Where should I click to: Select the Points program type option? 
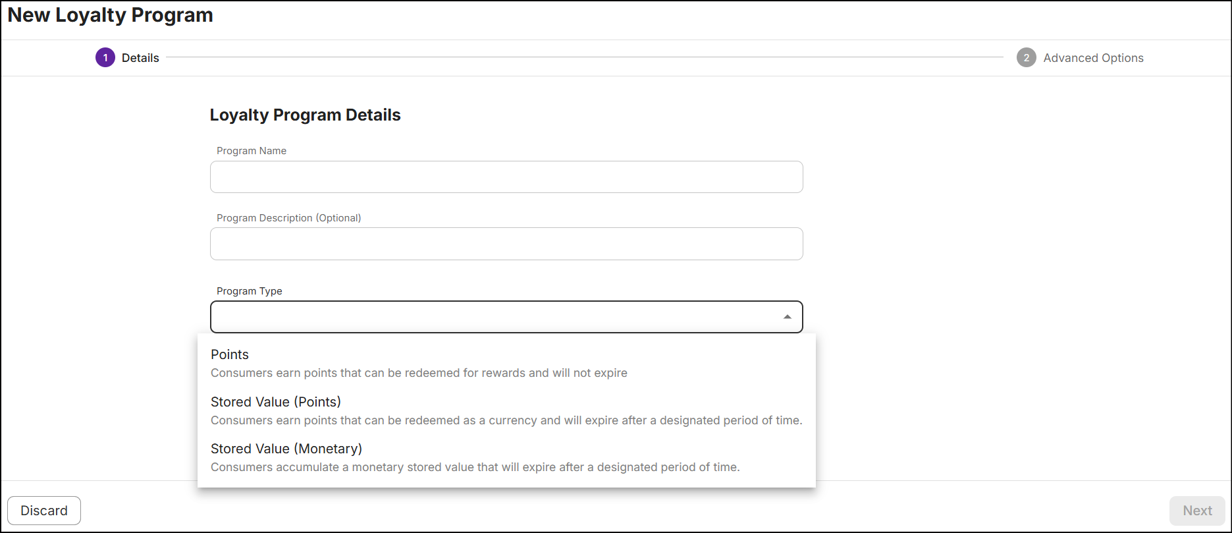click(230, 354)
